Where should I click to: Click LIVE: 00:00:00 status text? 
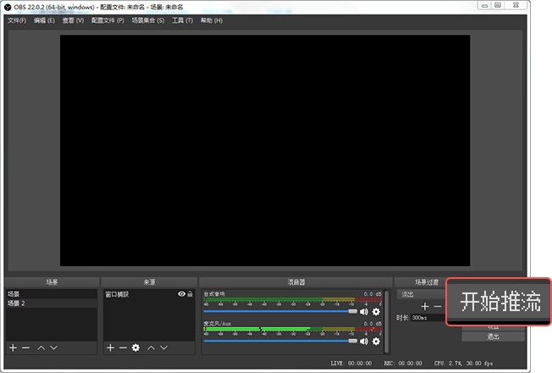coord(351,363)
